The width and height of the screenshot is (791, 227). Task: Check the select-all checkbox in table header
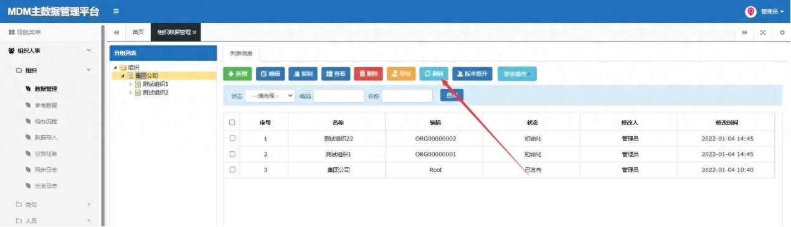coord(232,123)
